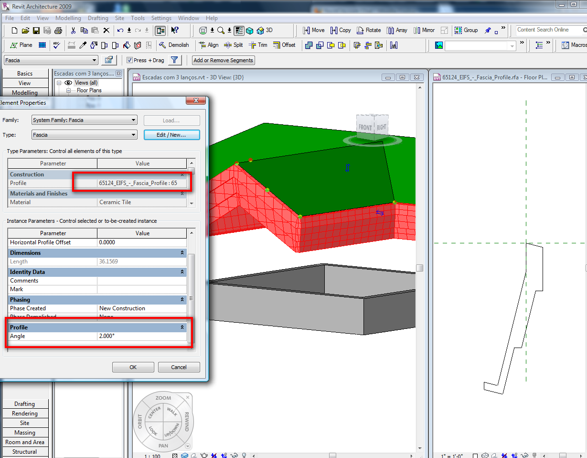Click the Demolish hammer tool
The height and width of the screenshot is (458, 587).
174,45
